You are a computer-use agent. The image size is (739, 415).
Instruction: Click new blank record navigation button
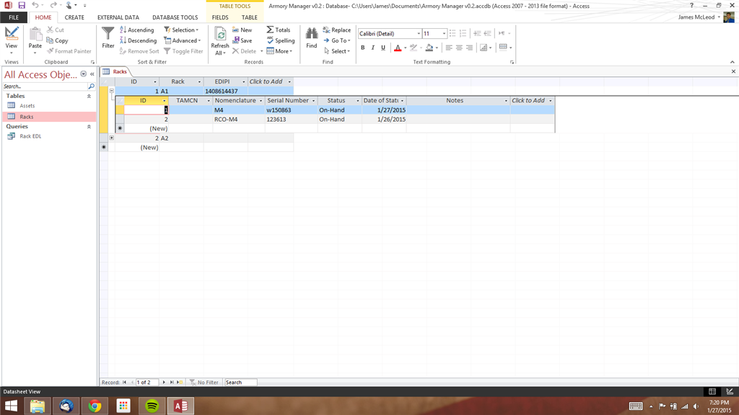pyautogui.click(x=180, y=382)
